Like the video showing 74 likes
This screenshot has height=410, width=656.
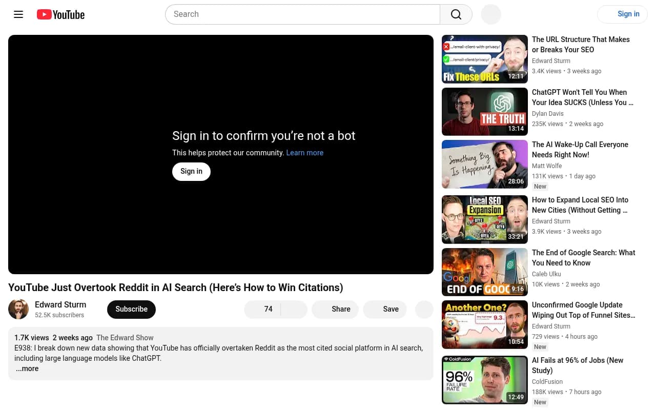pos(264,309)
